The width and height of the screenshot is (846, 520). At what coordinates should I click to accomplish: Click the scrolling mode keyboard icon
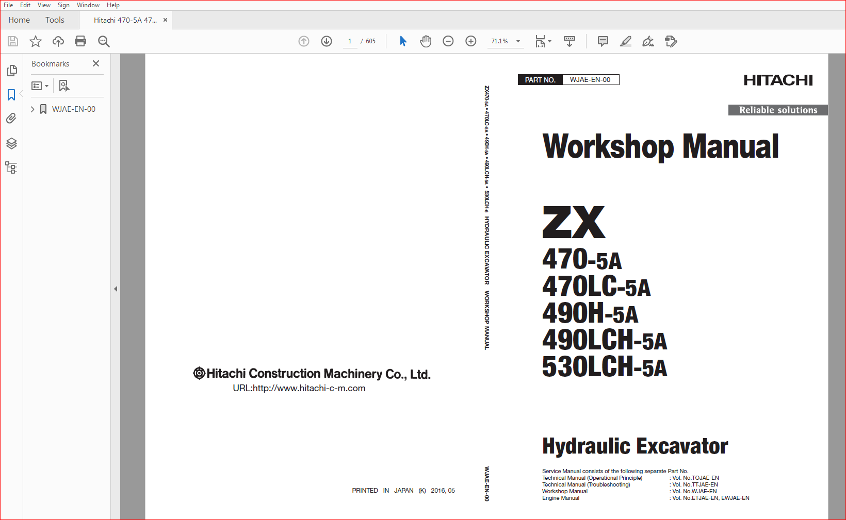pos(570,41)
